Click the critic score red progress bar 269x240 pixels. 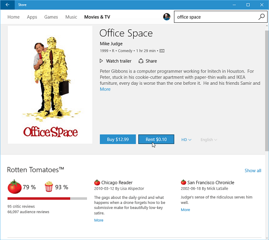39,198
